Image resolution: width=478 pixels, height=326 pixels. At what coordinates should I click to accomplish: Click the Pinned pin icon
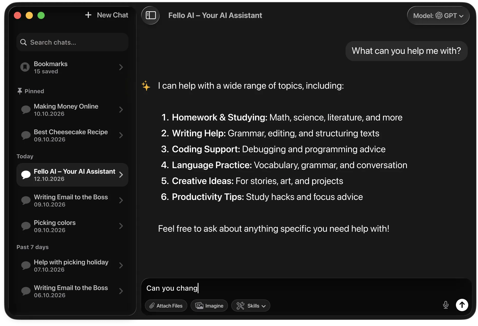coord(20,91)
